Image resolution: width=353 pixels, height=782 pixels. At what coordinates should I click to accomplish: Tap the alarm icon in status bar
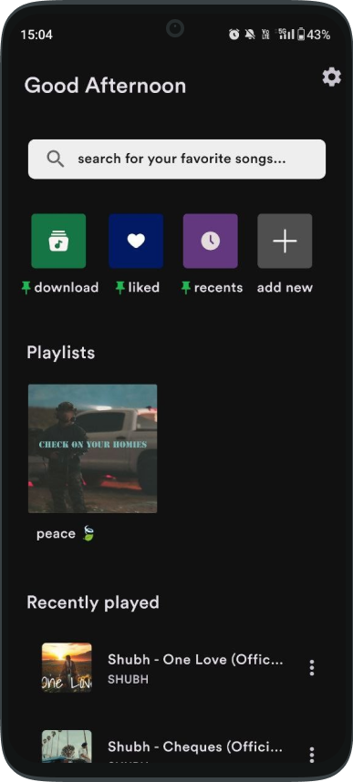234,35
